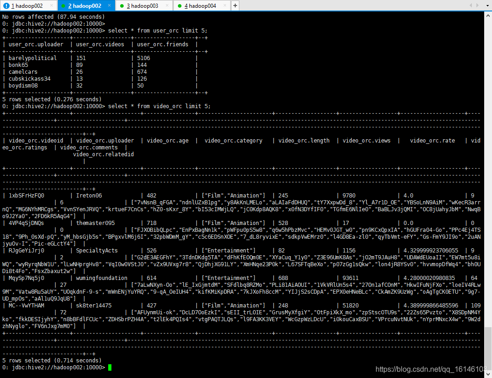
Task: Click the scrollbar down arrow
Action: click(488, 374)
